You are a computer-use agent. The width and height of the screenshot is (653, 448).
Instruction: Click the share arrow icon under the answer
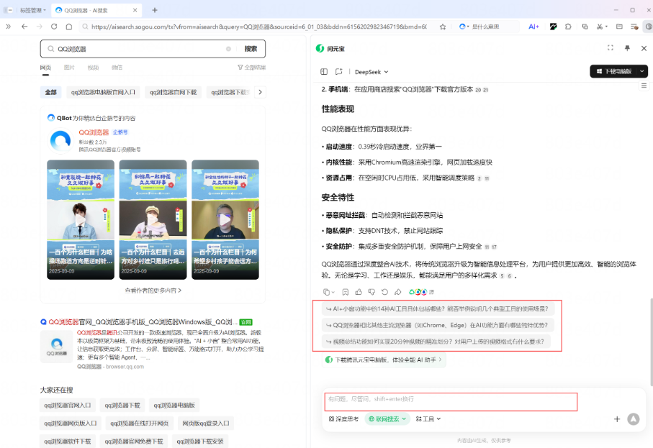397,292
